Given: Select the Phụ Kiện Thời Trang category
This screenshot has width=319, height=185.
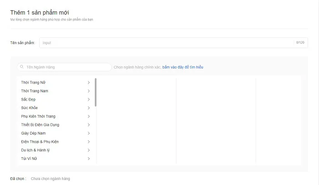Looking at the screenshot, I should 56,116.
